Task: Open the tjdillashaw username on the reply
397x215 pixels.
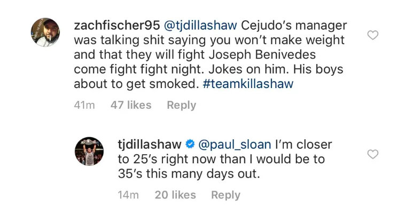Action: (150, 144)
